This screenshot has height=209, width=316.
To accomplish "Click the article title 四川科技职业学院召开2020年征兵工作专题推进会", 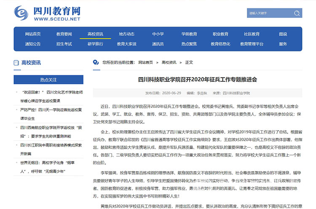I will (x=198, y=80).
